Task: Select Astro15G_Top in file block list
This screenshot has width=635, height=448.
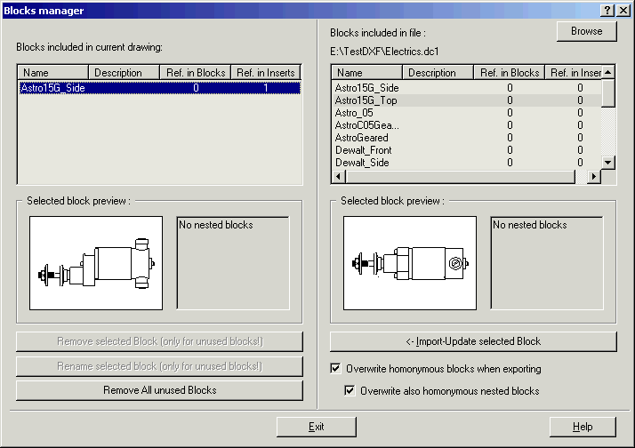Action: (366, 100)
